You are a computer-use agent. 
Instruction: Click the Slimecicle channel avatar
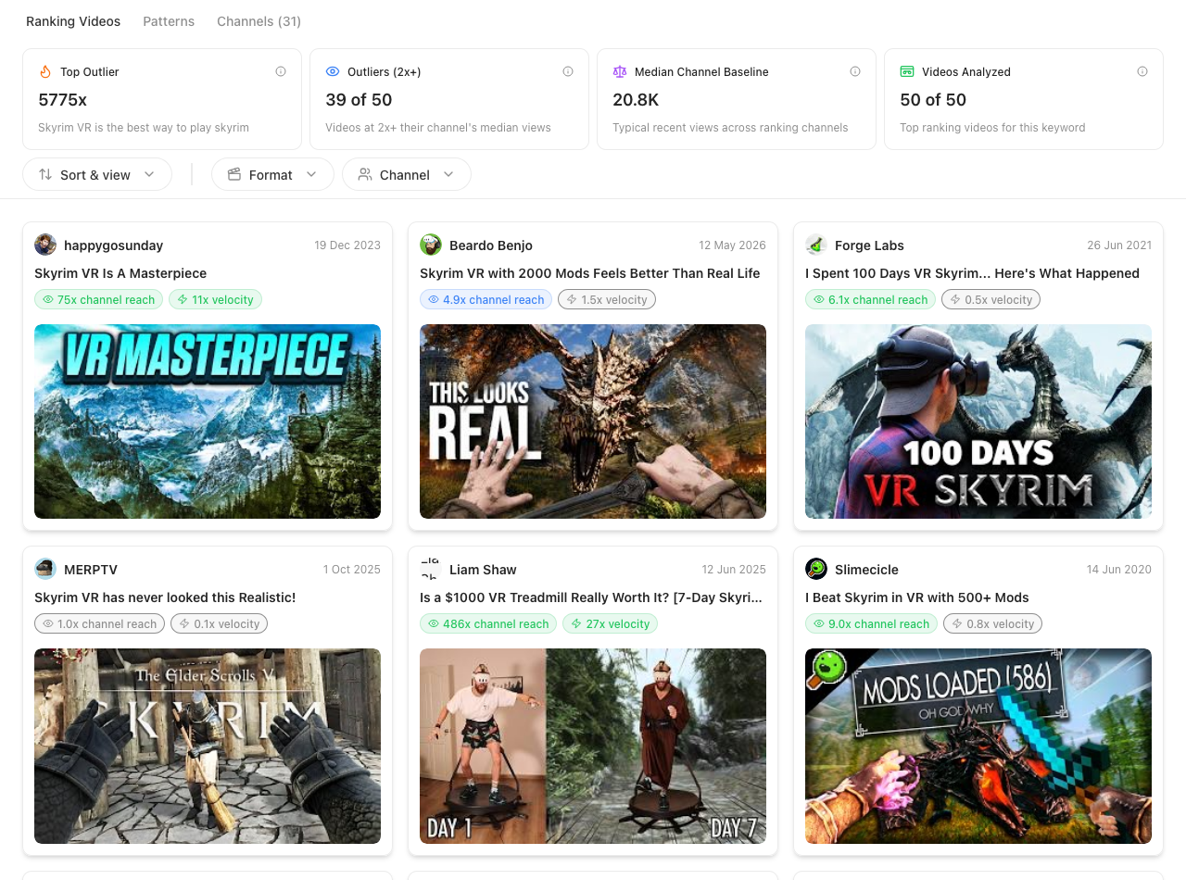[x=816, y=569]
